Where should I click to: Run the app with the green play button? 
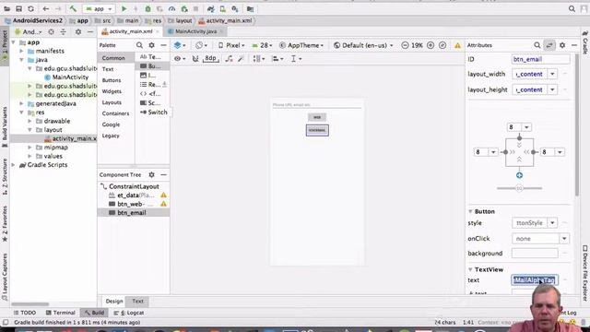coord(124,8)
